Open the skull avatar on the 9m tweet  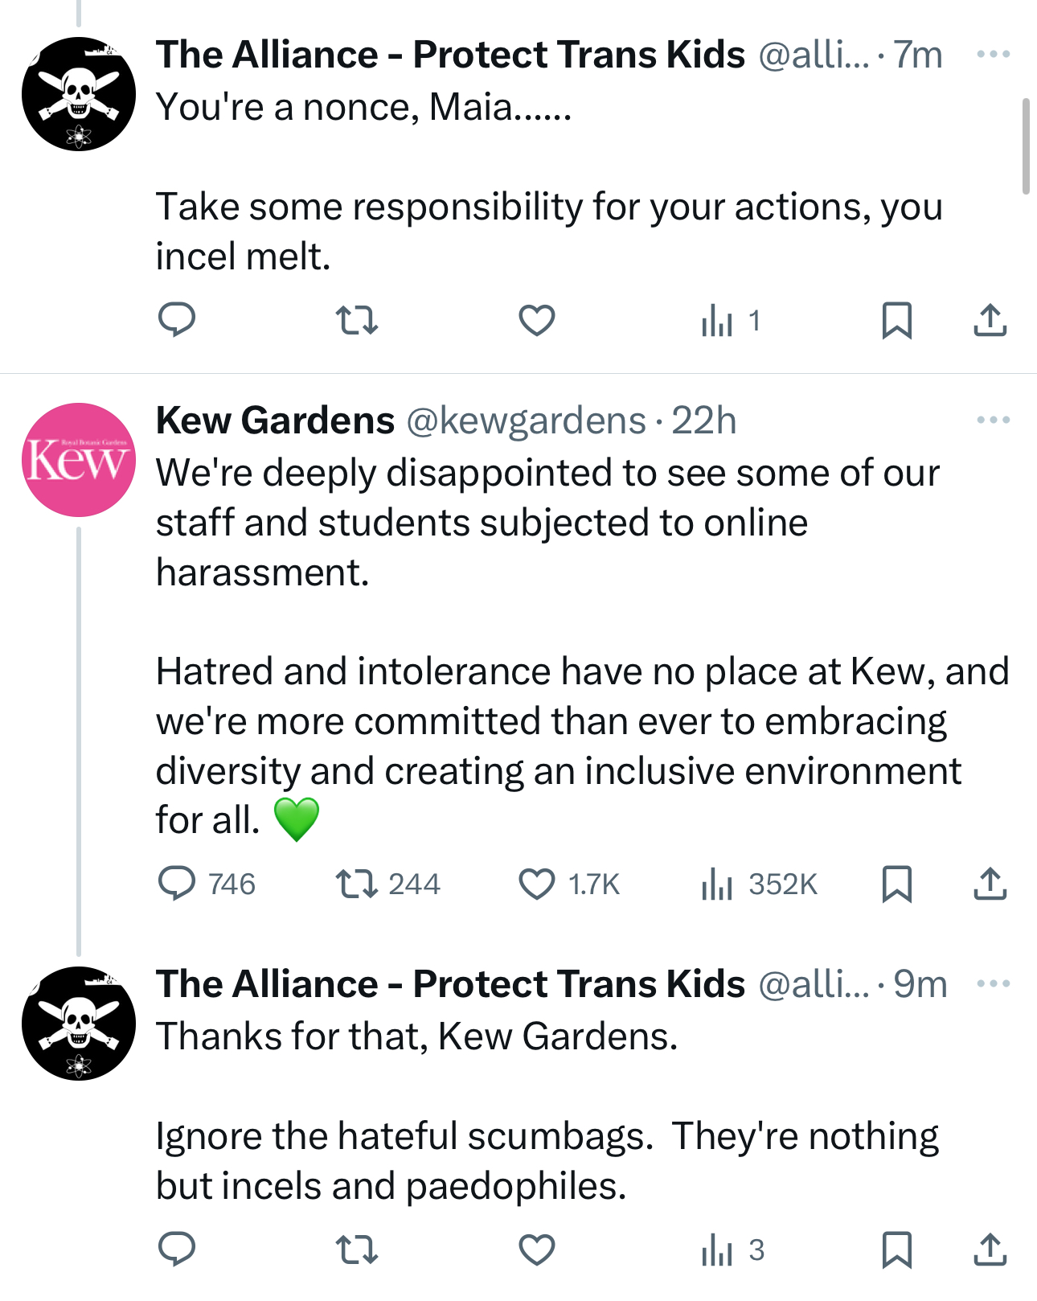point(78,1024)
